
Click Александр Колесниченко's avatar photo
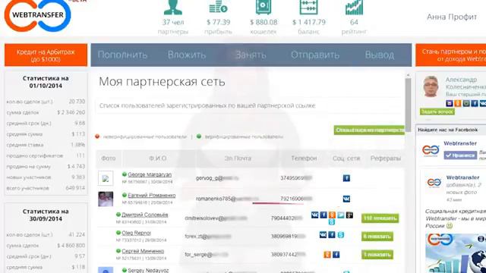[431, 86]
